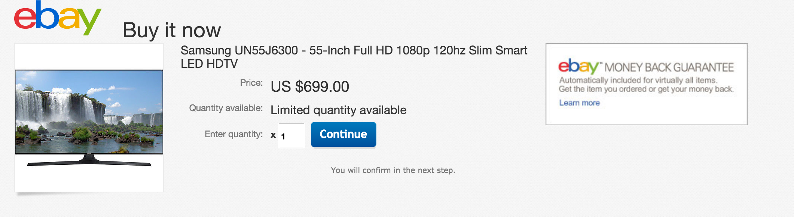
Task: Click the "Quantity available:" label
Action: click(x=226, y=108)
